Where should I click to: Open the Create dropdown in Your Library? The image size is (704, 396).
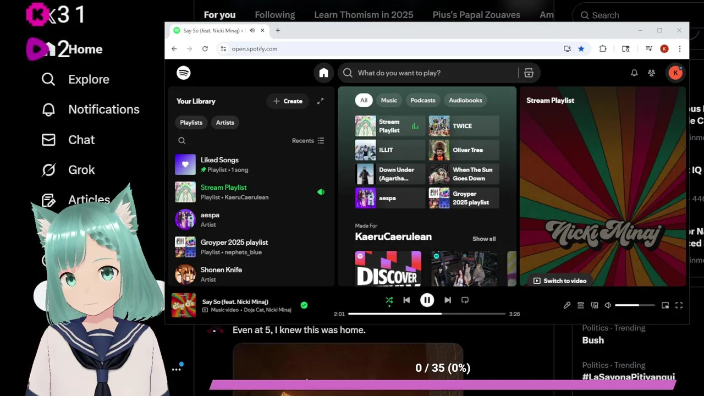click(x=288, y=101)
